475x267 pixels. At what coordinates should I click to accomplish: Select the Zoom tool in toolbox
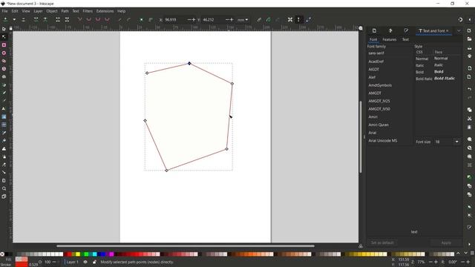[x=4, y=188]
